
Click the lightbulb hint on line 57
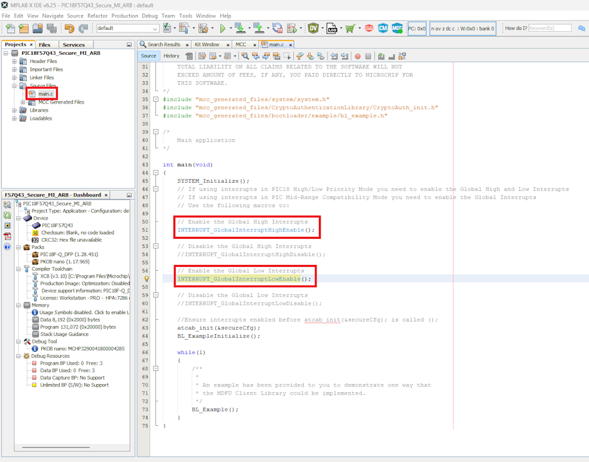(147, 279)
